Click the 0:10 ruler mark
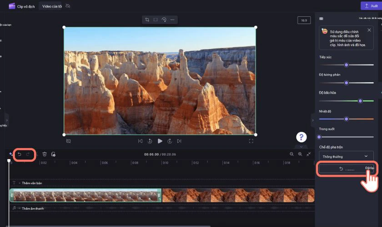382x227 pixels. point(166,163)
